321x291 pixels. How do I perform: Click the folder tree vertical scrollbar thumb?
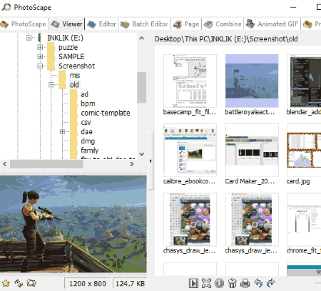(141, 88)
